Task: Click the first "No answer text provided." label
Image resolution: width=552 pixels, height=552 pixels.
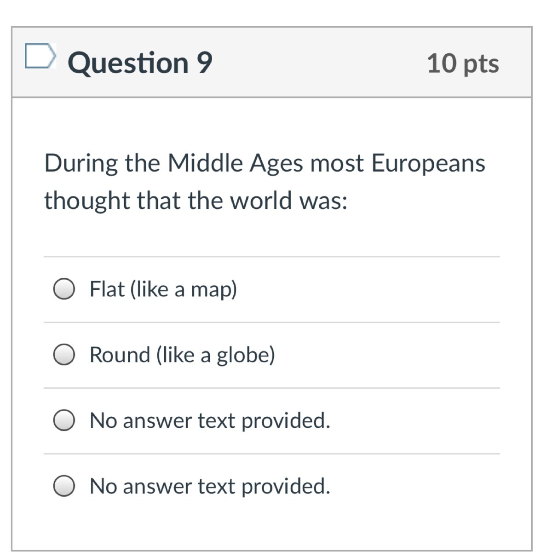Action: click(x=210, y=420)
